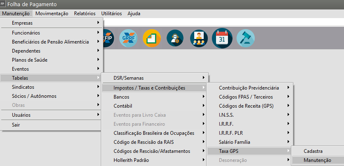
Task: Select Manutenção under Taxa GPS
Action: coord(317,160)
